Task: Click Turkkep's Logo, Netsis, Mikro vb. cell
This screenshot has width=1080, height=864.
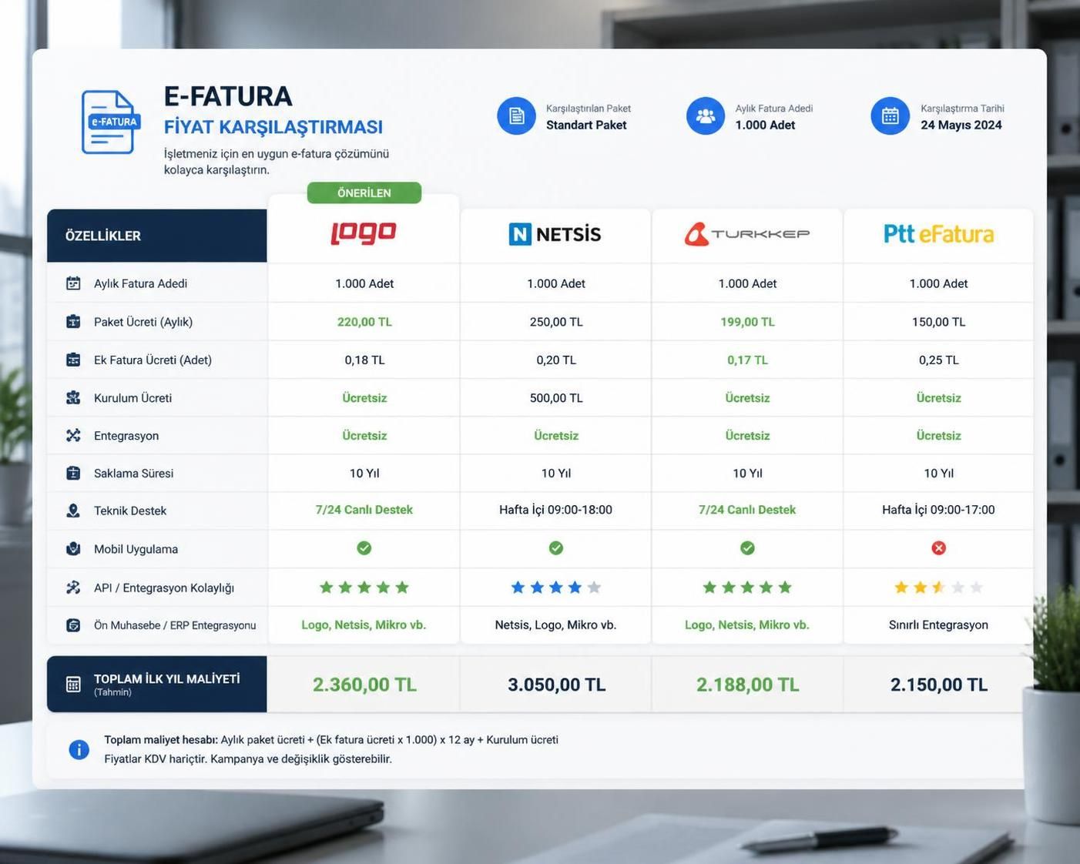Action: [747, 625]
